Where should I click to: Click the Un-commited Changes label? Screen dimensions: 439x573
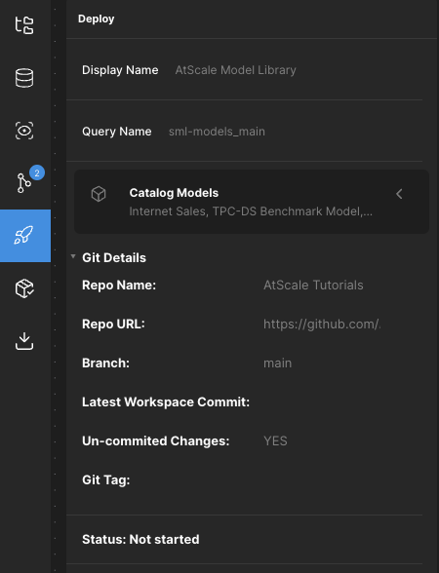click(x=156, y=441)
